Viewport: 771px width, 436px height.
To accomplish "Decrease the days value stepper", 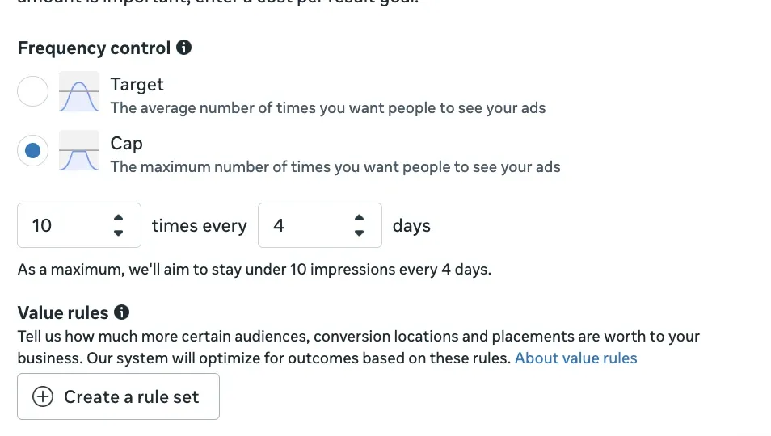I will click(x=360, y=233).
